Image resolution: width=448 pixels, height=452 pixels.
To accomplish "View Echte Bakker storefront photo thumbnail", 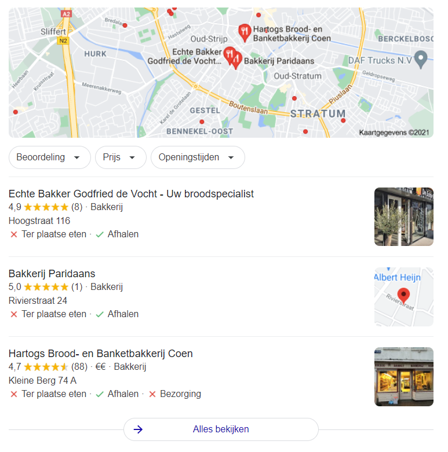I will 404,217.
